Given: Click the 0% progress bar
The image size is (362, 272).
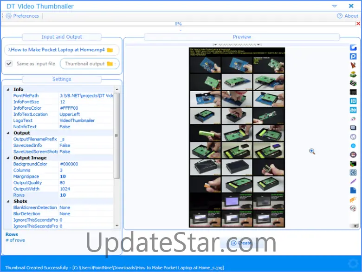Looking at the screenshot, I should click(178, 24).
